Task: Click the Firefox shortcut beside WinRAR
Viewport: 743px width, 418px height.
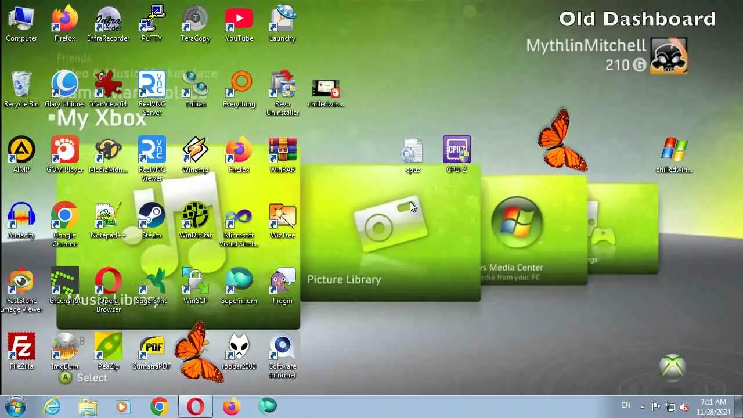Action: click(239, 156)
